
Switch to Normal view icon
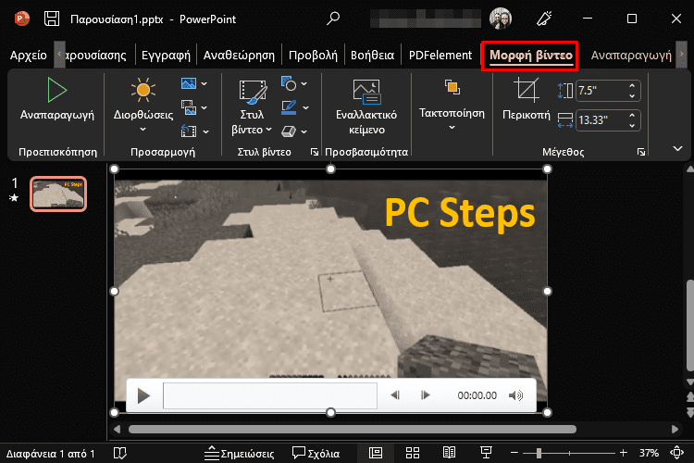tap(376, 453)
